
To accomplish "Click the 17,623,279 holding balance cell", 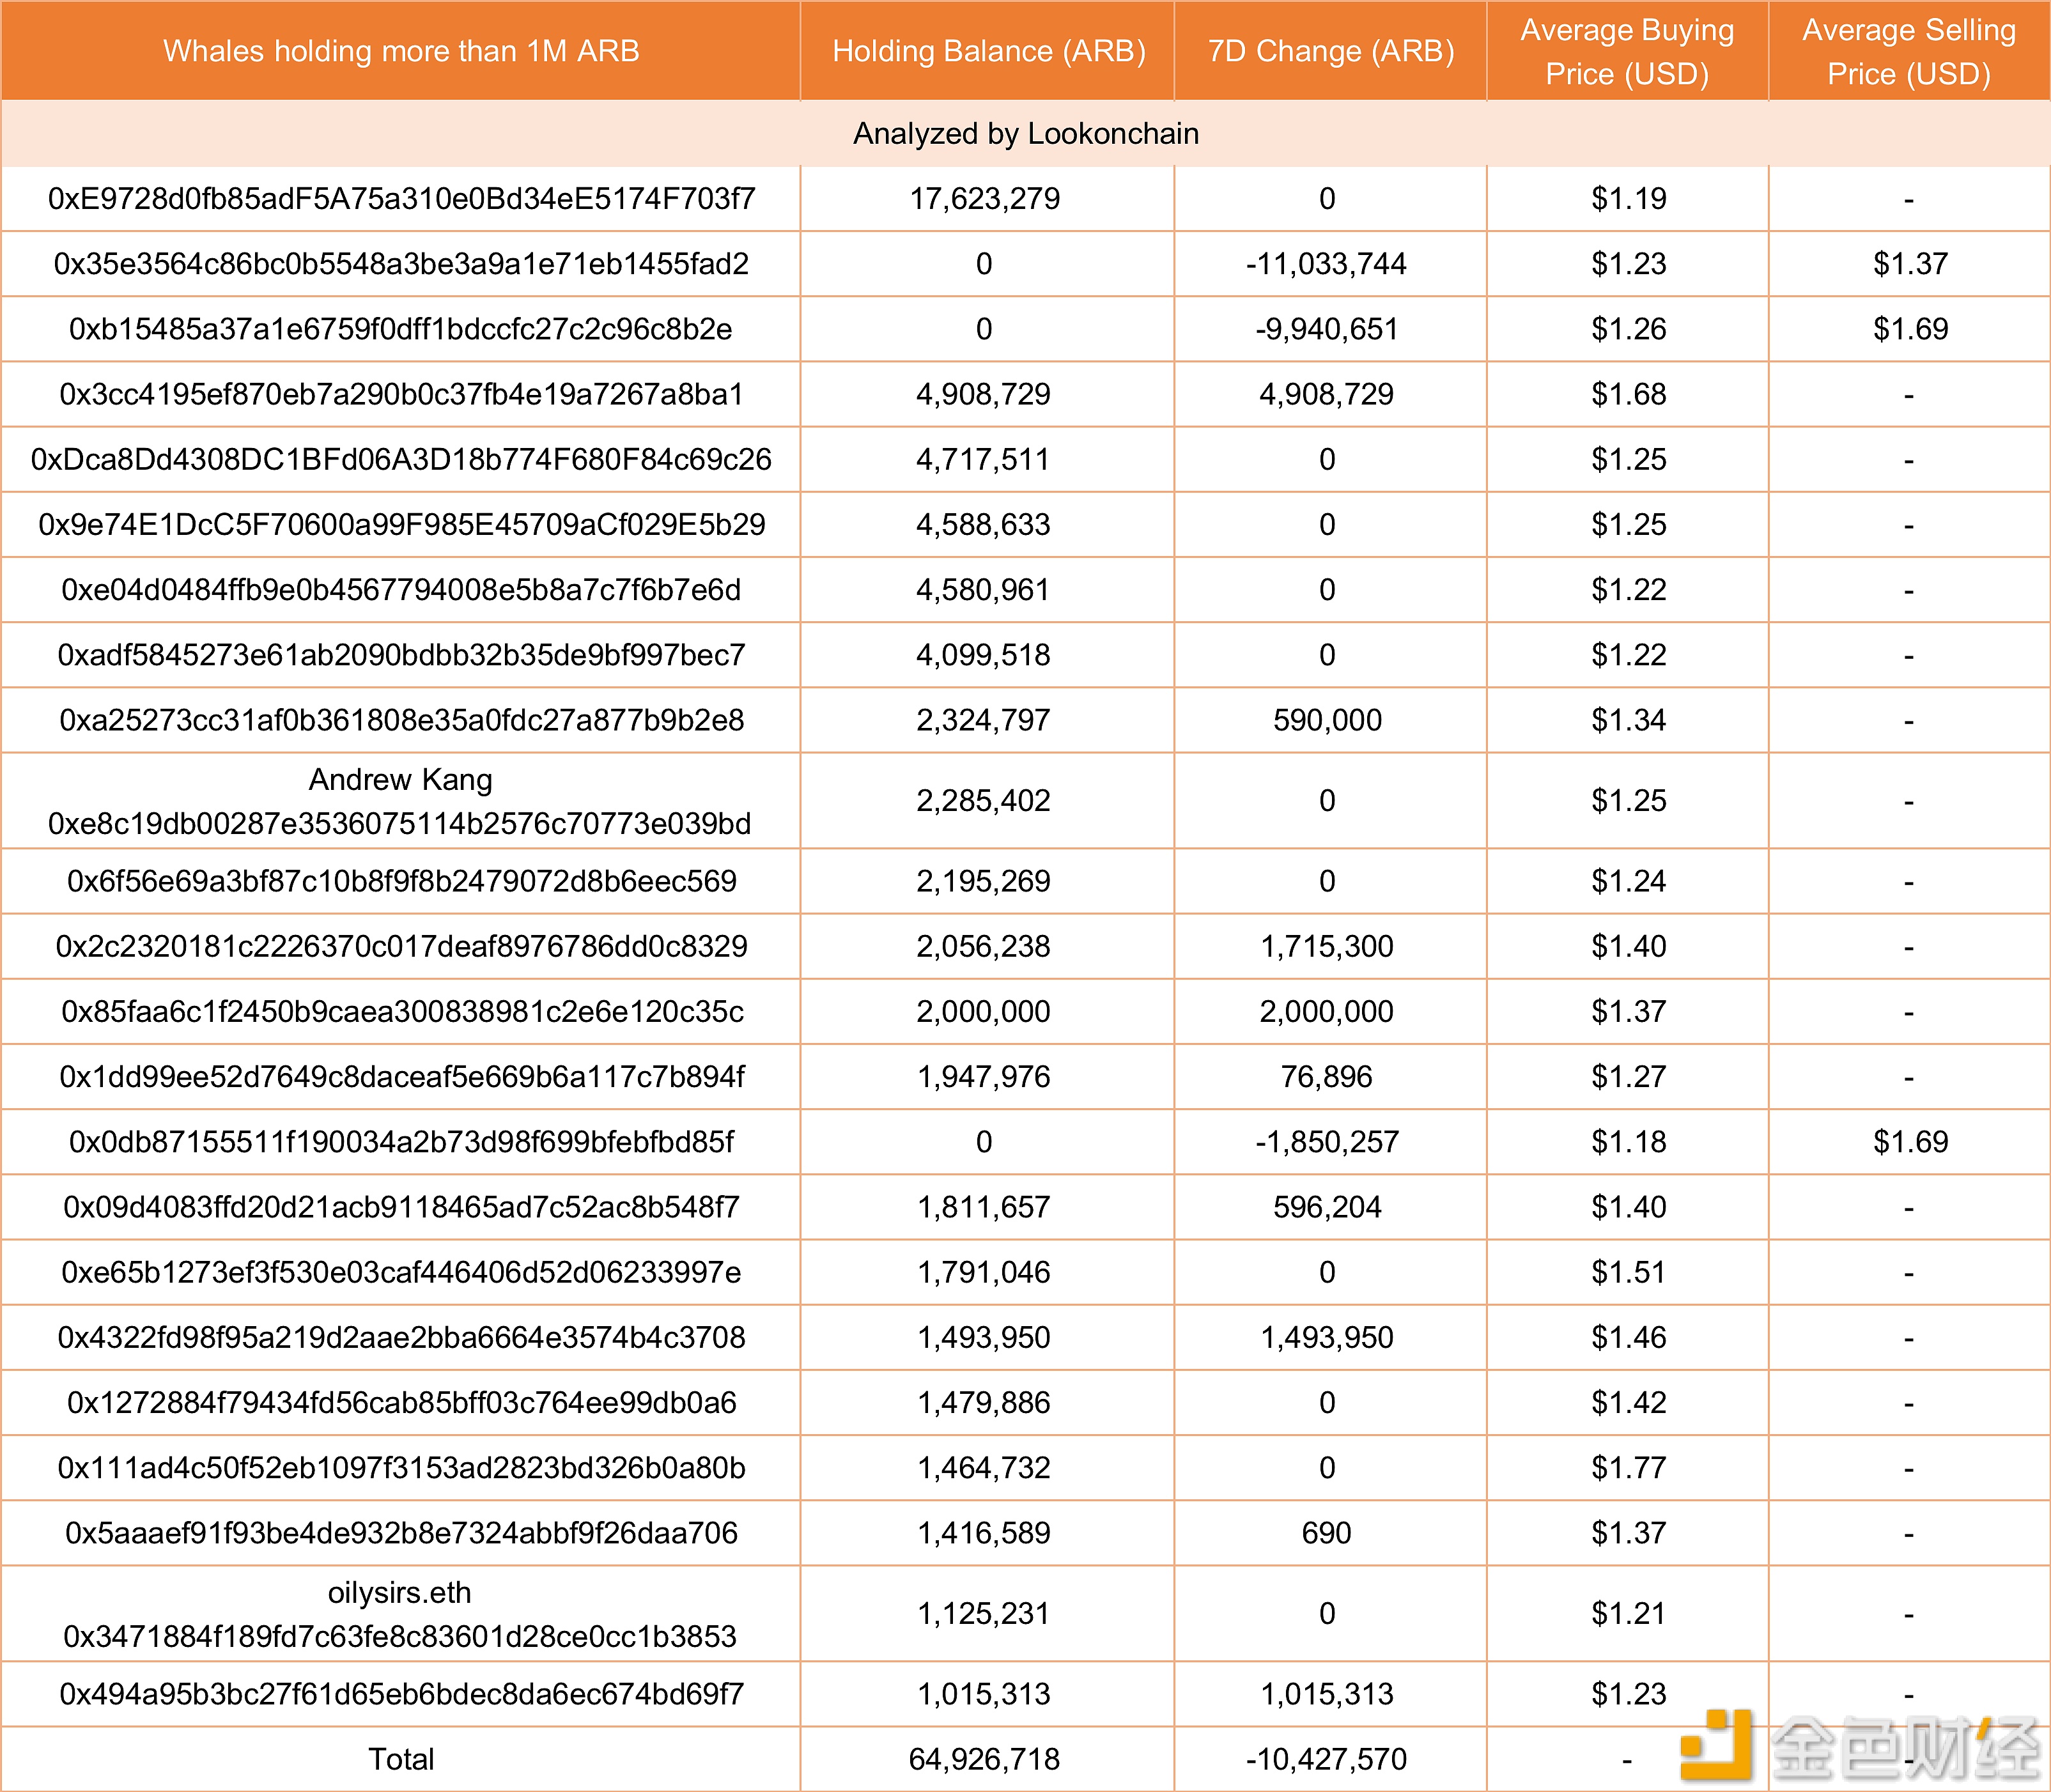I will [985, 199].
